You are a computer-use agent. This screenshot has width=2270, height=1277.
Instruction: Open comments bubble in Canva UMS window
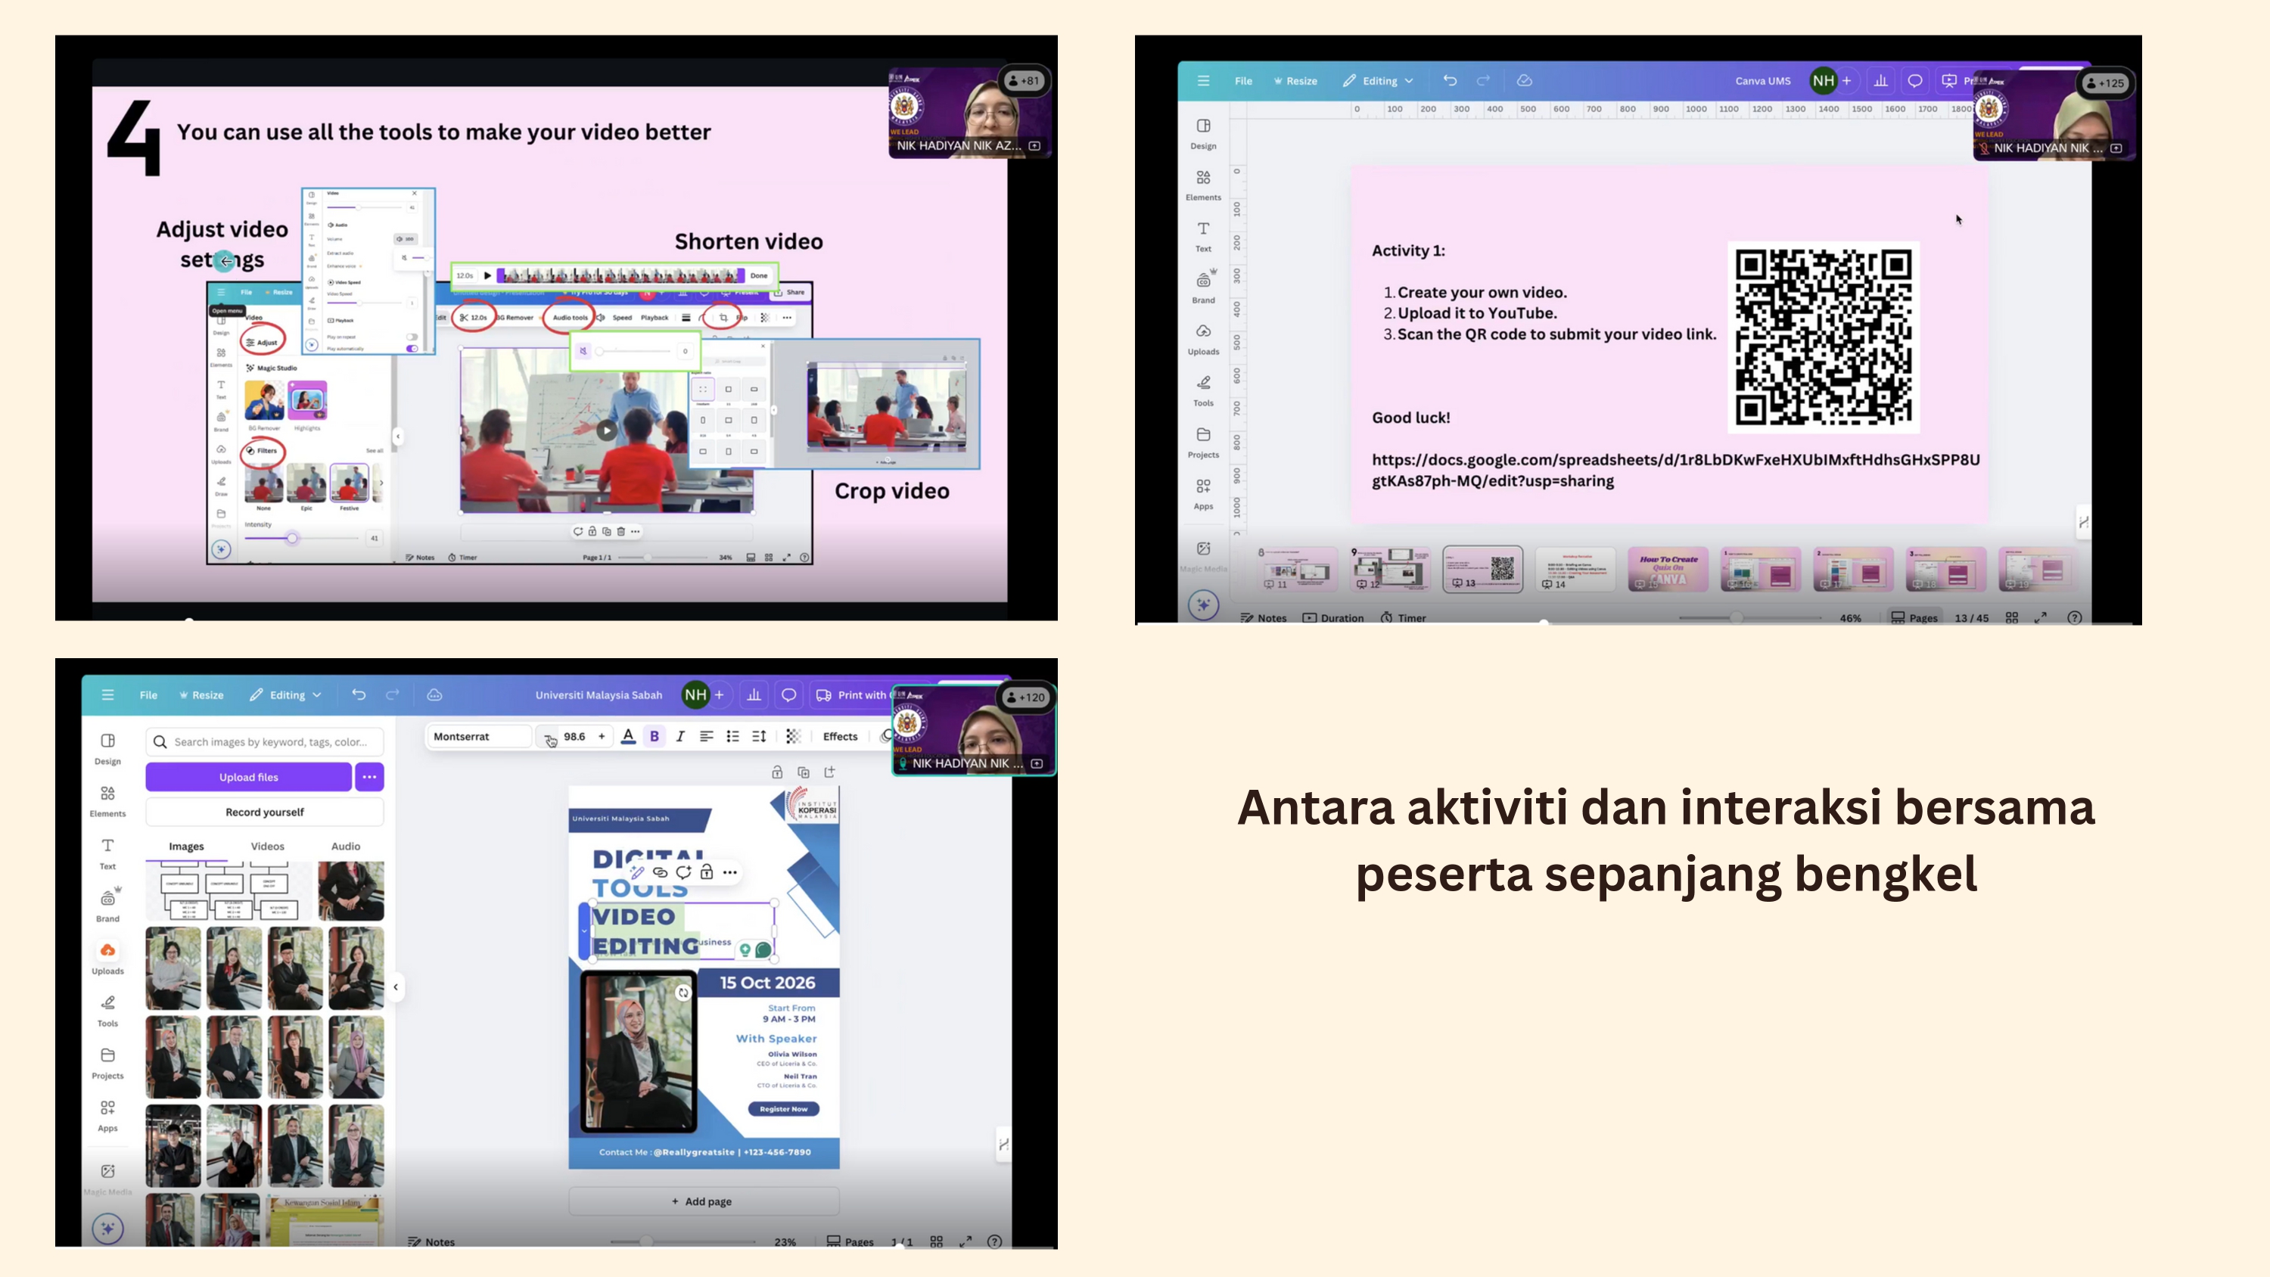(x=1915, y=80)
